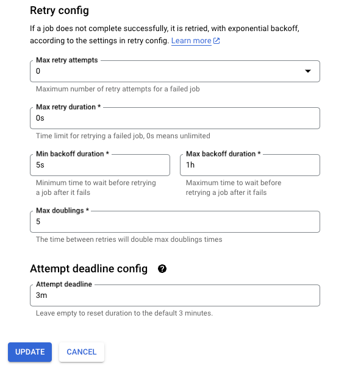Open the Max retry attempts dropdown
347x371 pixels.
pyautogui.click(x=175, y=71)
